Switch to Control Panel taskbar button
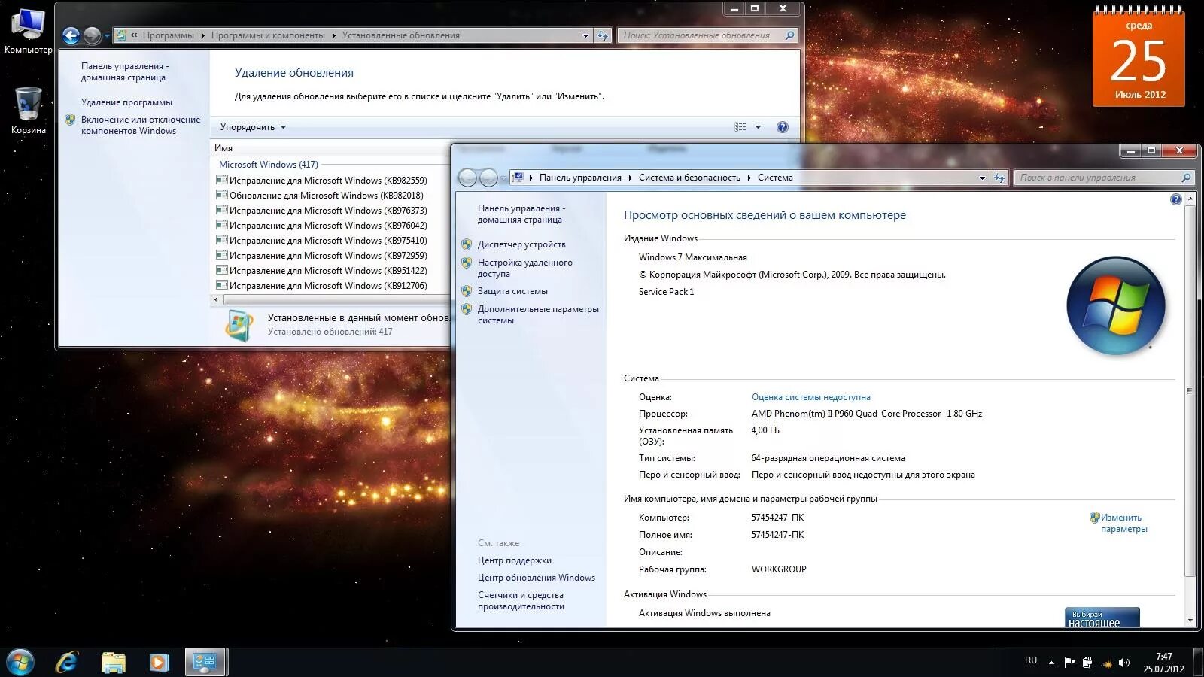Viewport: 1204px width, 677px height. [x=205, y=662]
